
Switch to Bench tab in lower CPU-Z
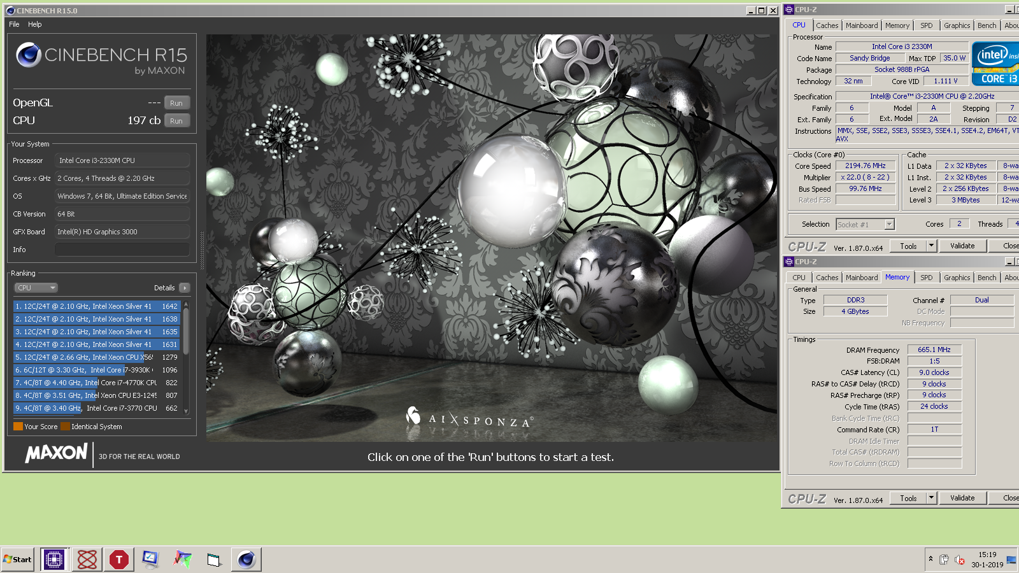click(x=987, y=278)
